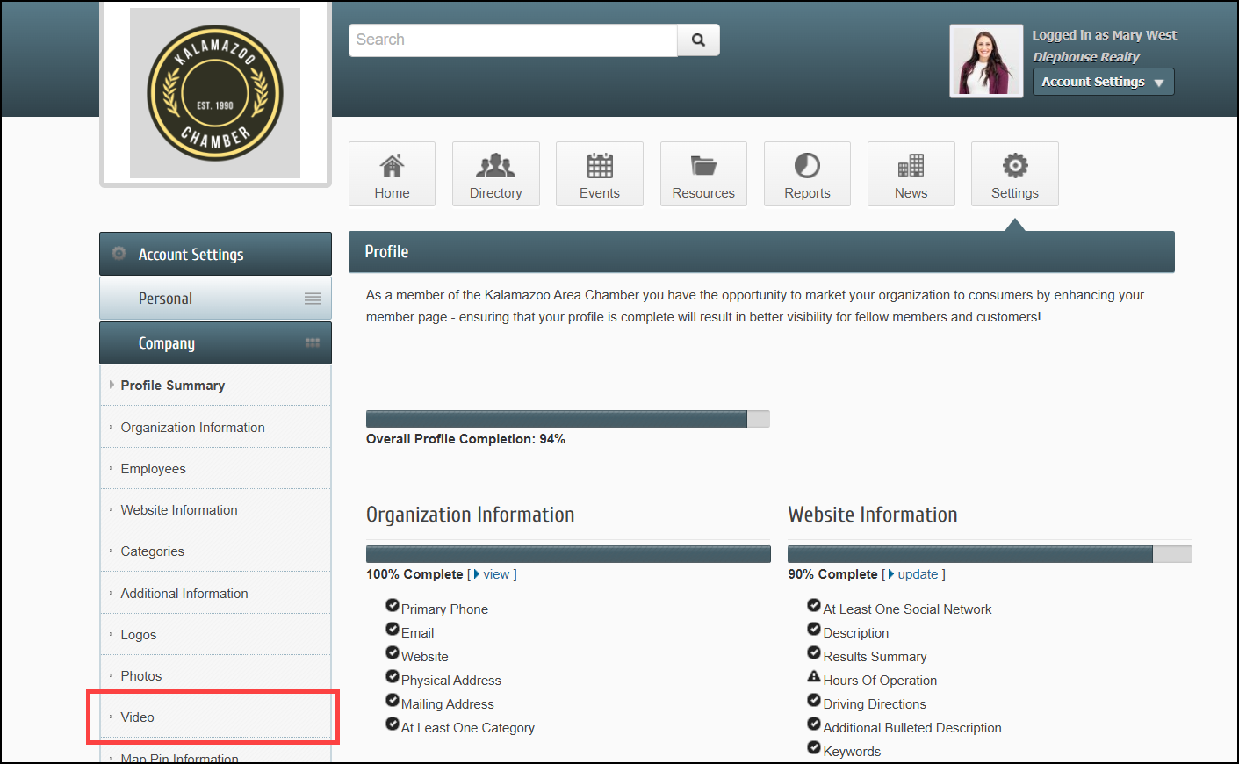
Task: Open the Directory people icon
Action: click(495, 166)
